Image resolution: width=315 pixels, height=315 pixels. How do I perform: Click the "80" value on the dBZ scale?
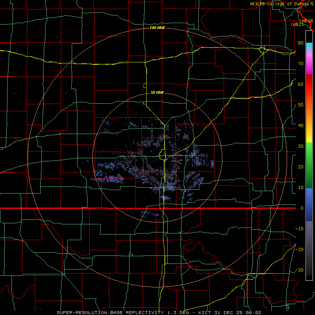point(301,43)
